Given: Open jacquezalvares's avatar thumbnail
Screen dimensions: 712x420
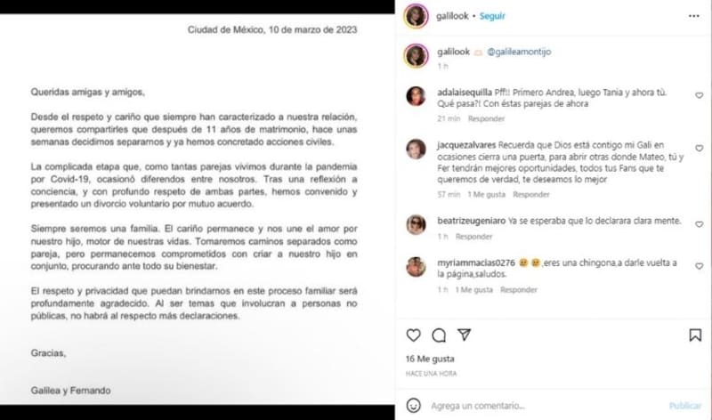Looking at the screenshot, I should point(416,149).
